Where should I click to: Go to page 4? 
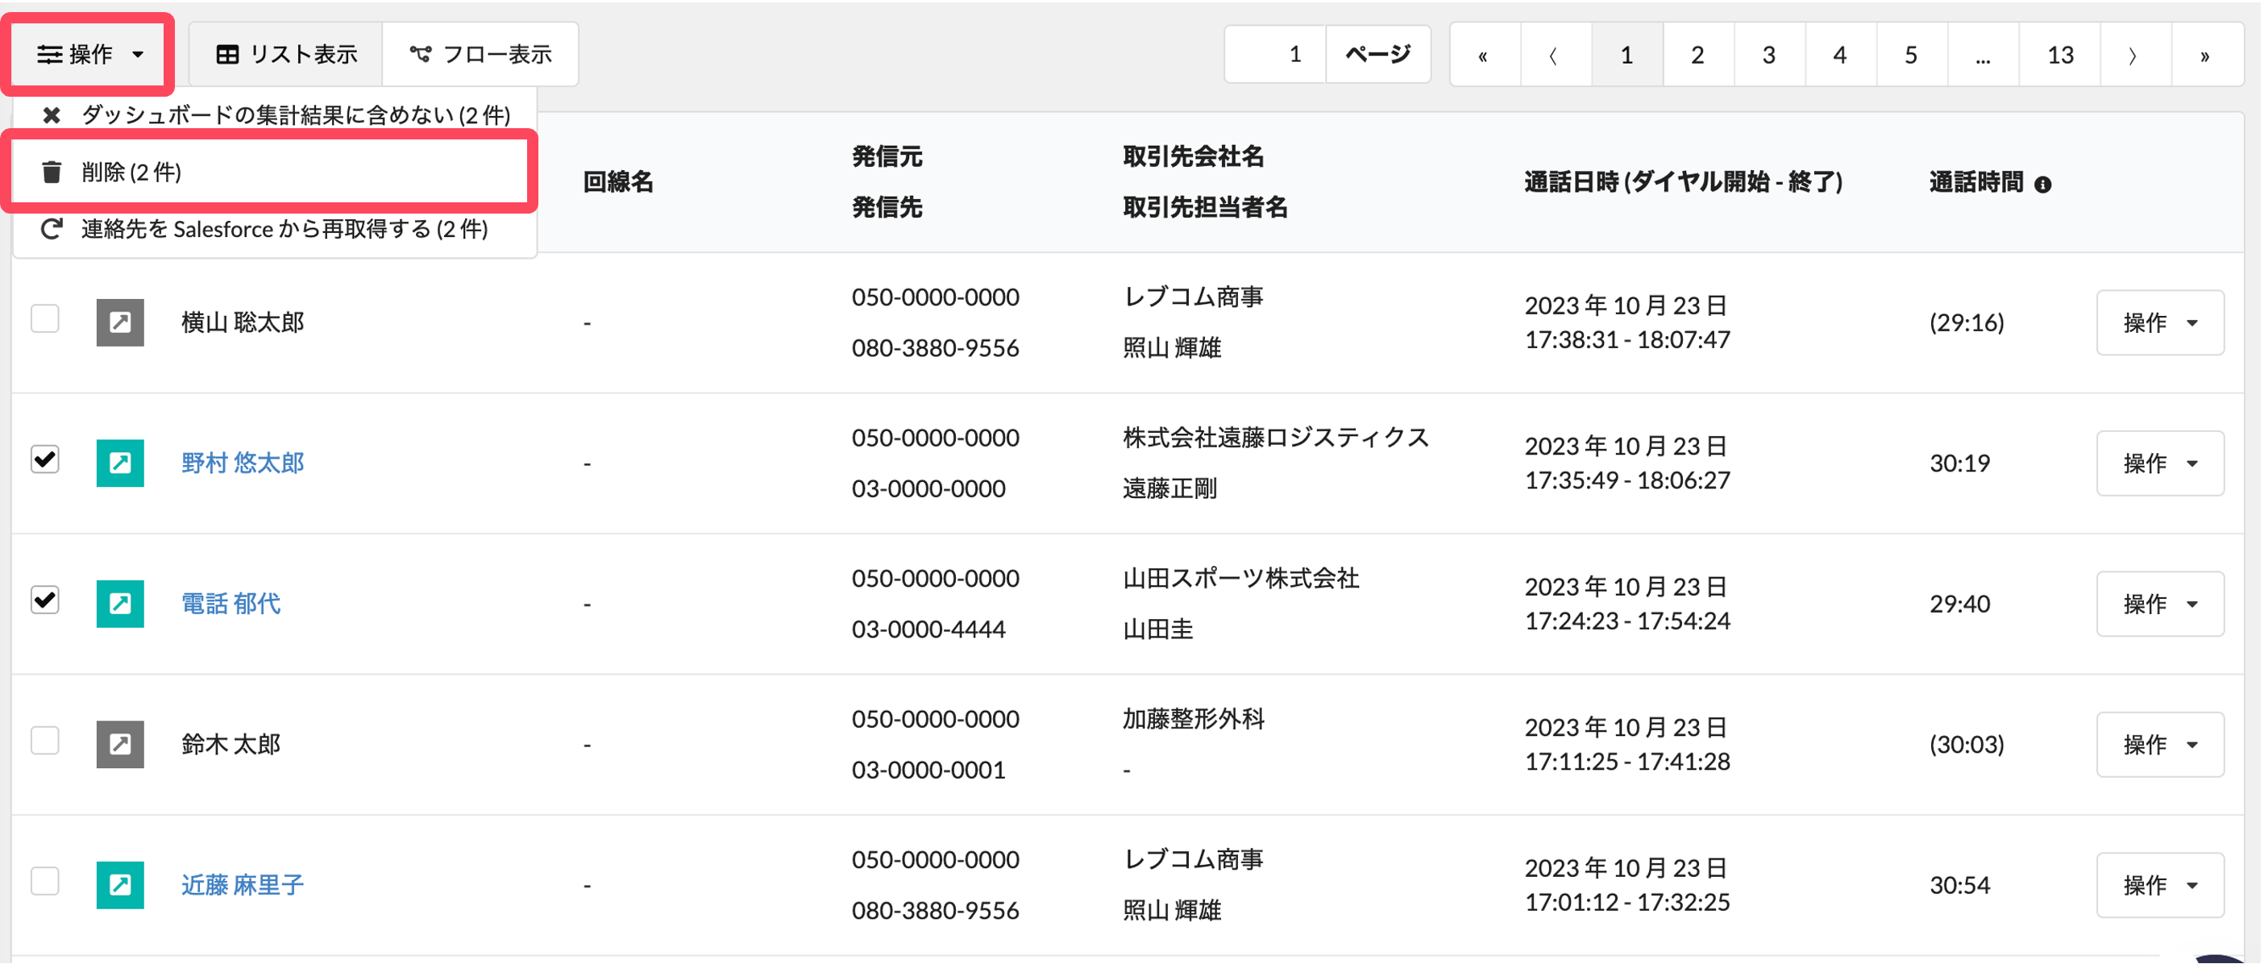(1840, 56)
